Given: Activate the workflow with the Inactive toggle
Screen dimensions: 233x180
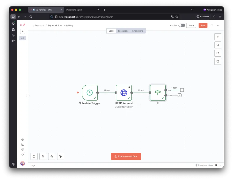Looking at the screenshot, I should point(181,25).
